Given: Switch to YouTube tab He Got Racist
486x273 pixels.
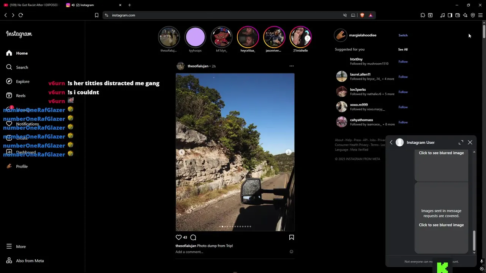Looking at the screenshot, I should tap(31, 5).
